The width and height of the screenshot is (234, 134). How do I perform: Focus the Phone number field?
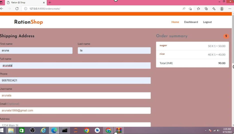point(75,80)
